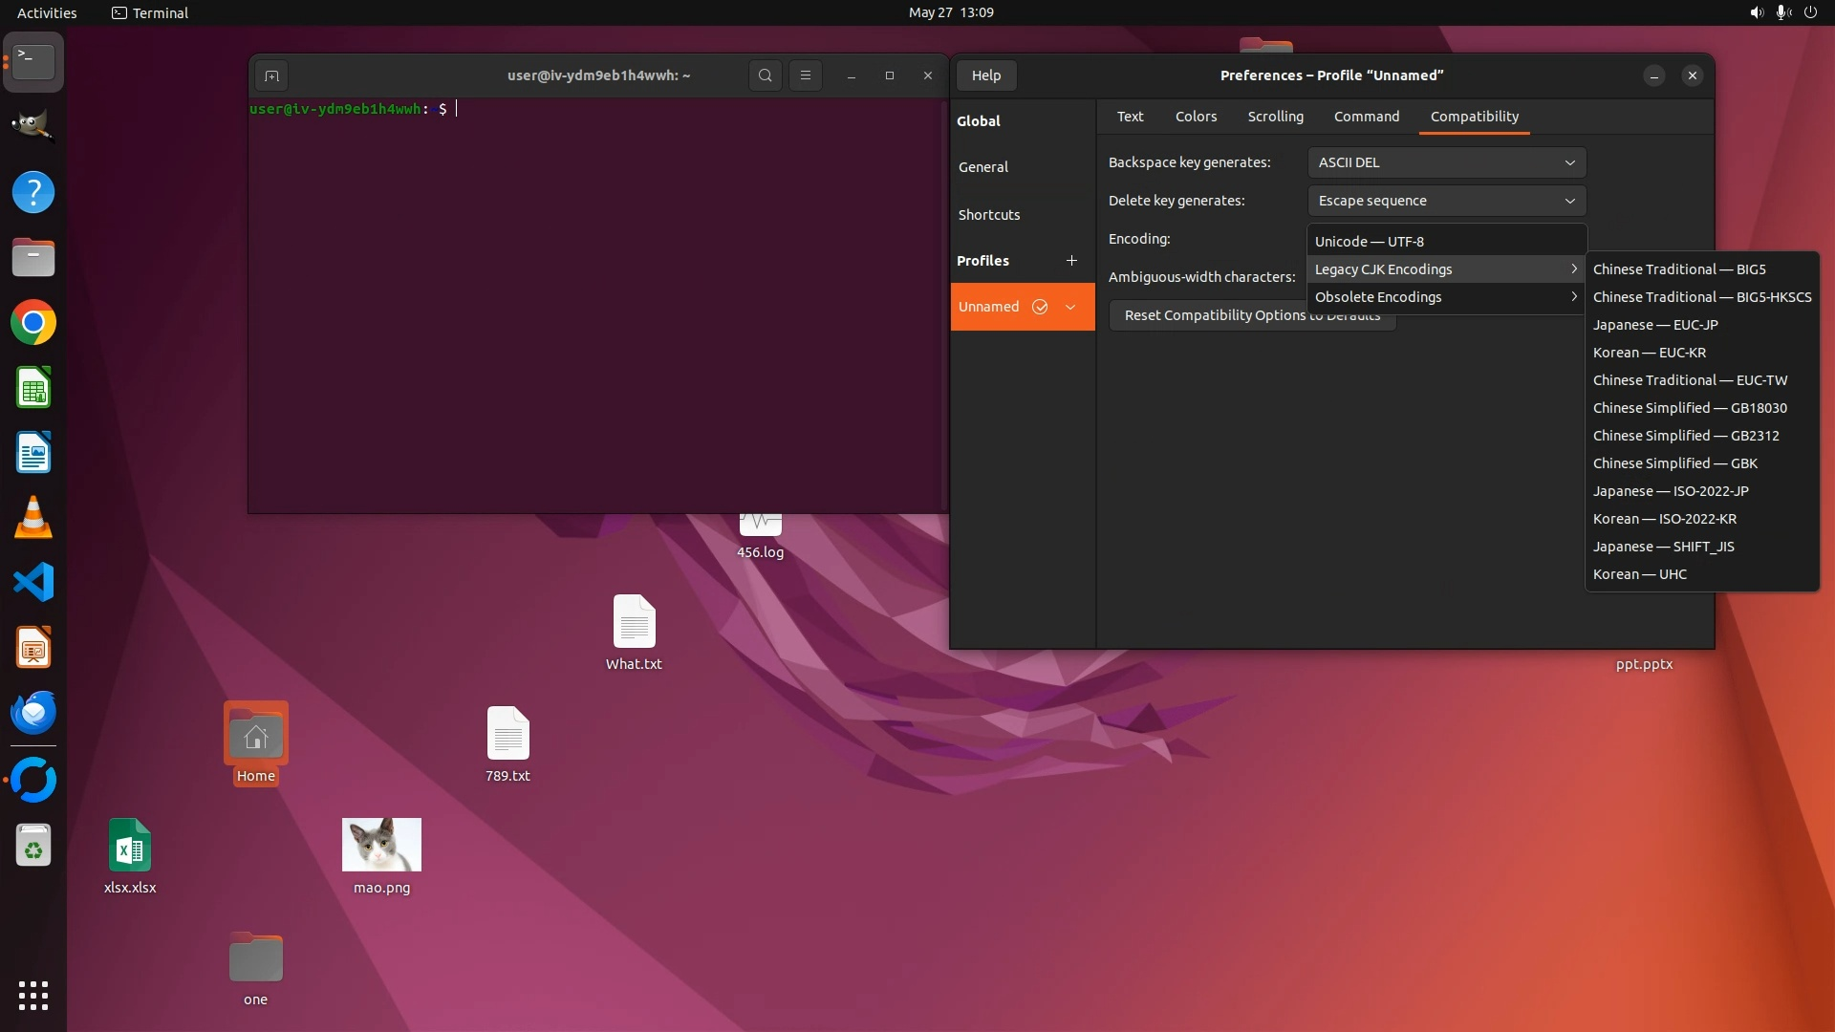Open Shortcuts in the Global section
Screen dimensions: 1835x1032
coord(989,215)
